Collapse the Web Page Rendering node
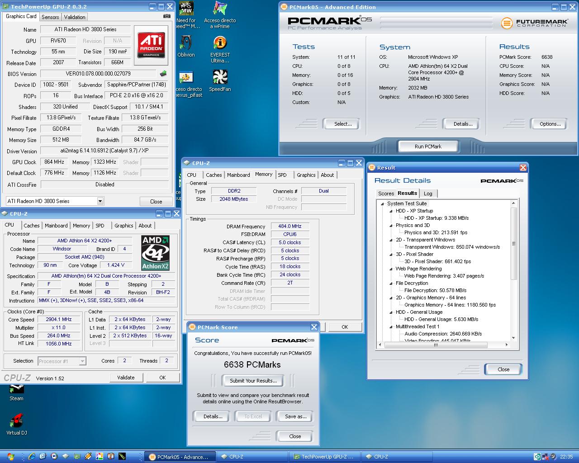The height and width of the screenshot is (463, 579). (391, 269)
